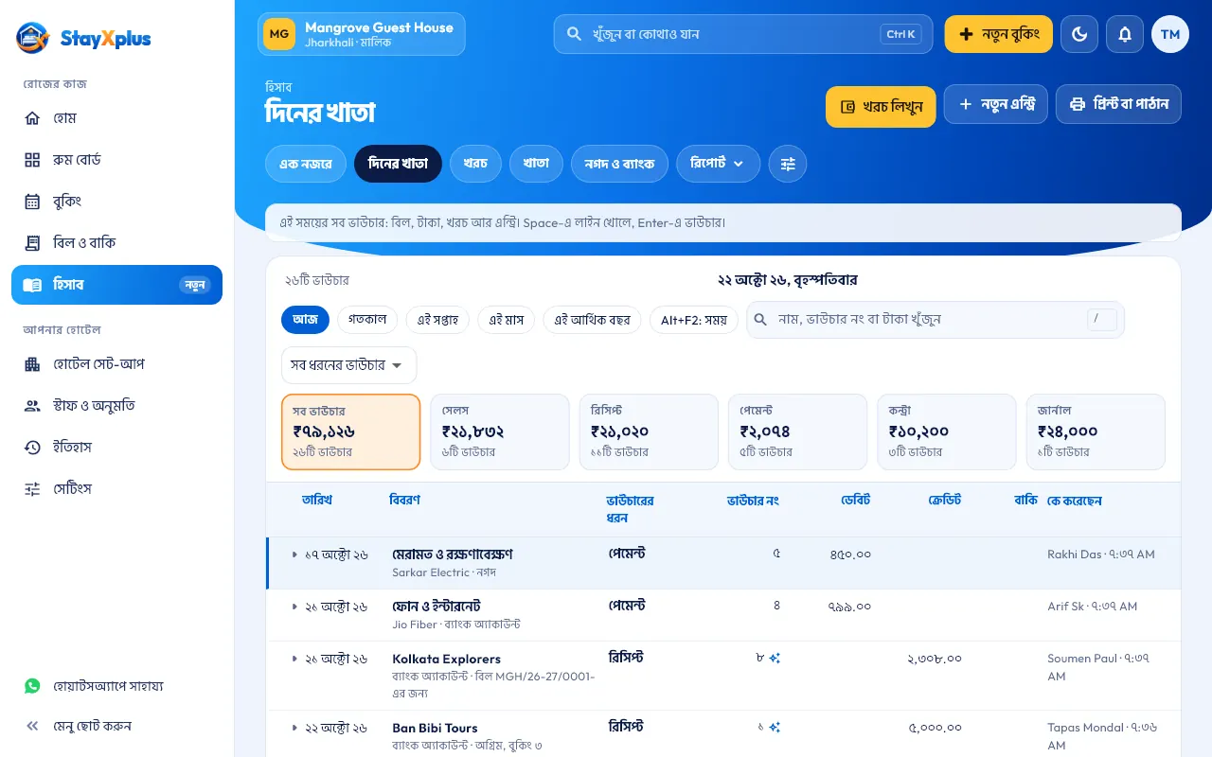Select দিনের খাতা tab
The width and height of the screenshot is (1212, 757).
(398, 164)
